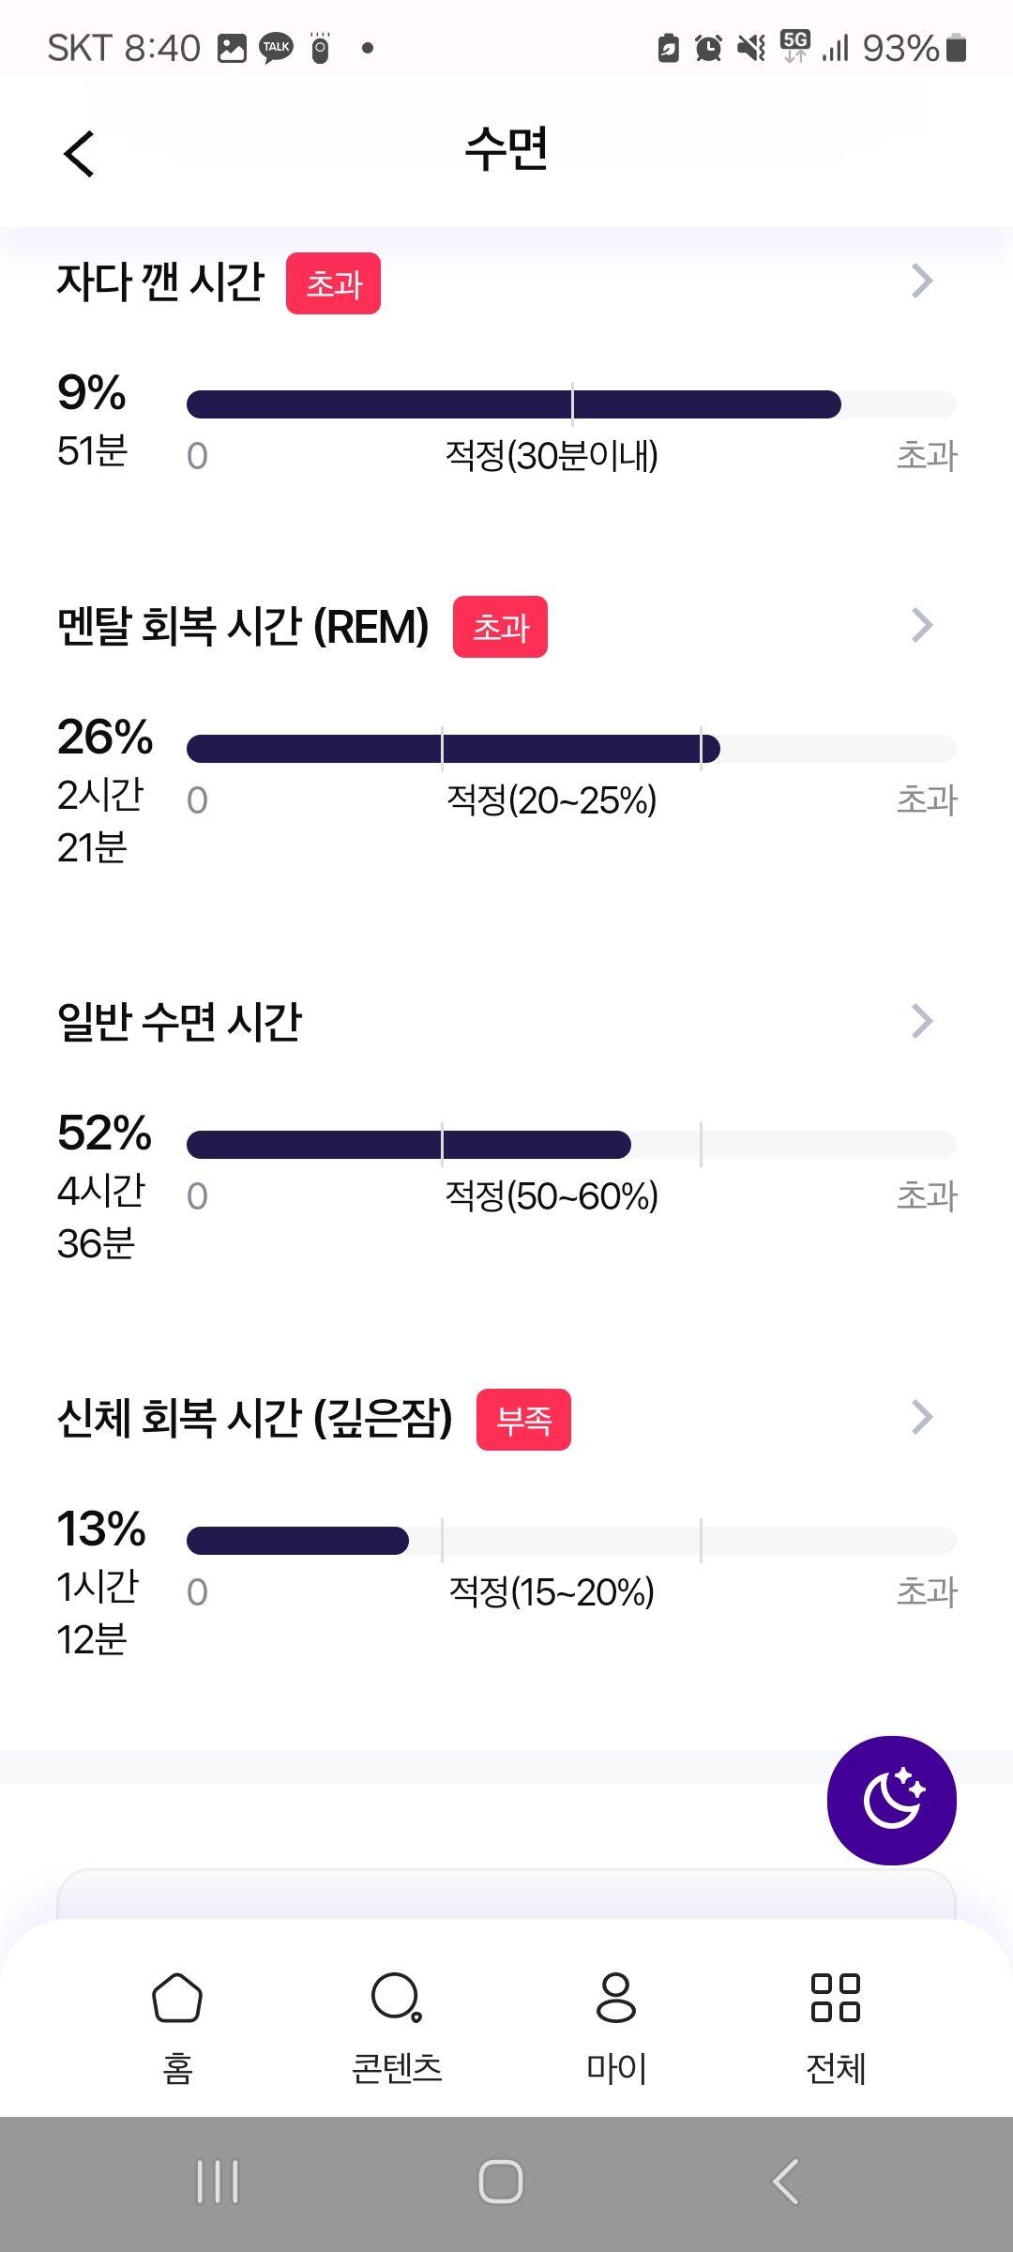Click the 9% awake time progress bar
The height and width of the screenshot is (2252, 1013).
571,404
